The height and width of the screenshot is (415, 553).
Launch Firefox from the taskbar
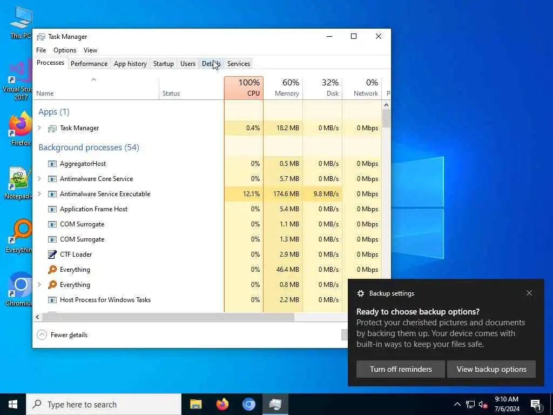pyautogui.click(x=222, y=404)
